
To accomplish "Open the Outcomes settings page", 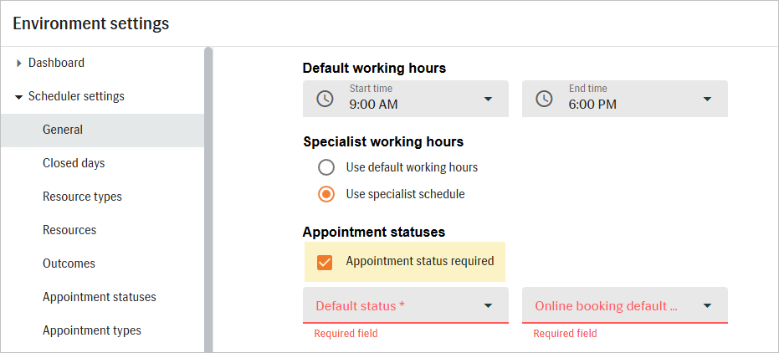I will 69,263.
